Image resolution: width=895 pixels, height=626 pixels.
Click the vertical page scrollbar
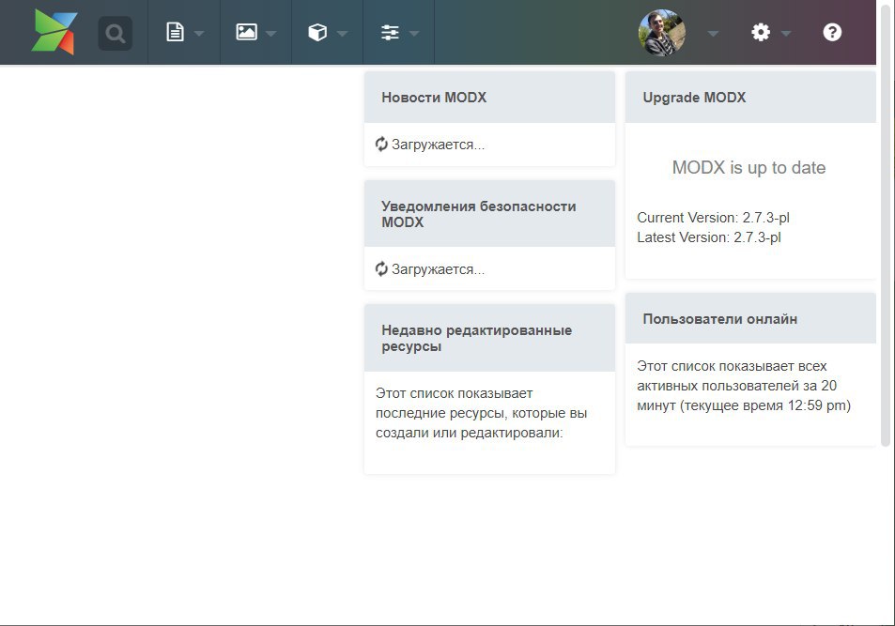[886, 228]
